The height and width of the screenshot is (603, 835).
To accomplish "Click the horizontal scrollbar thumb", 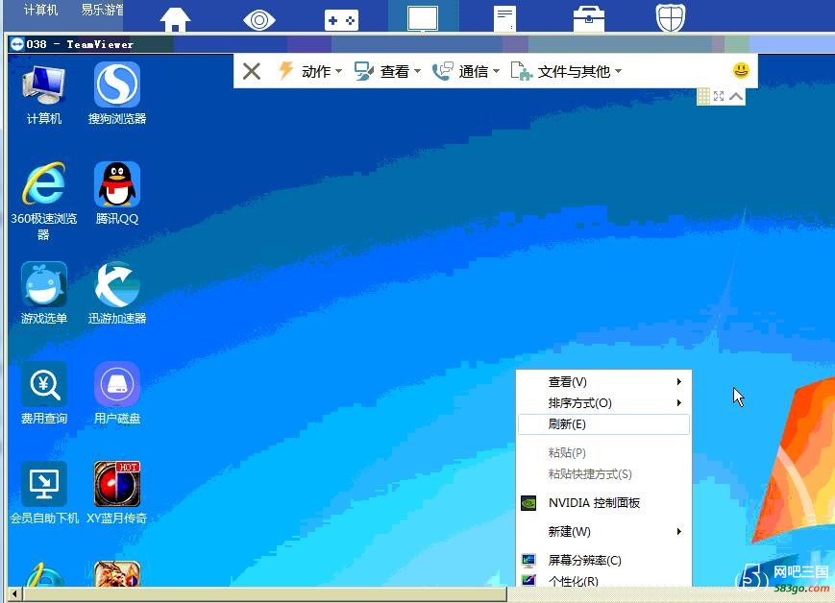I will (x=264, y=593).
